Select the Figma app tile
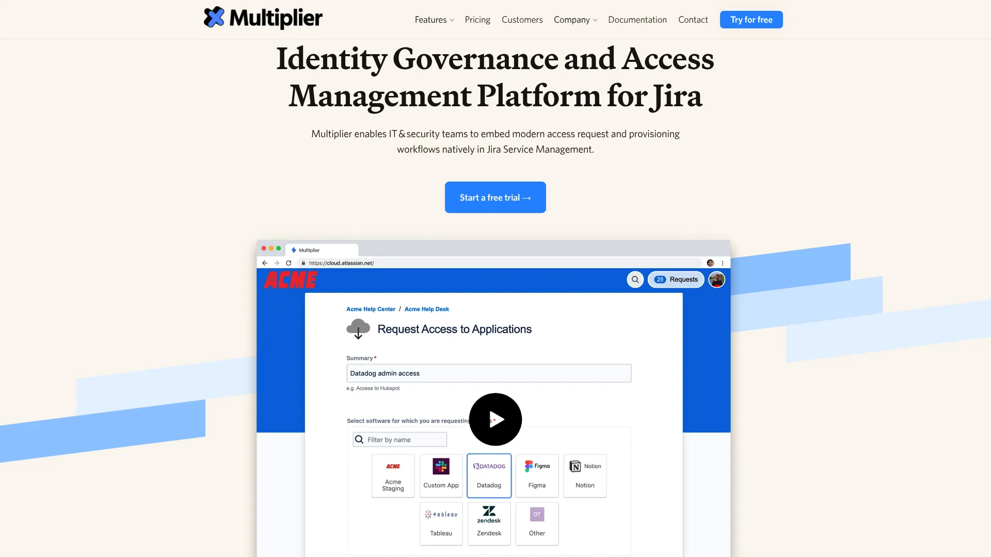 (537, 476)
